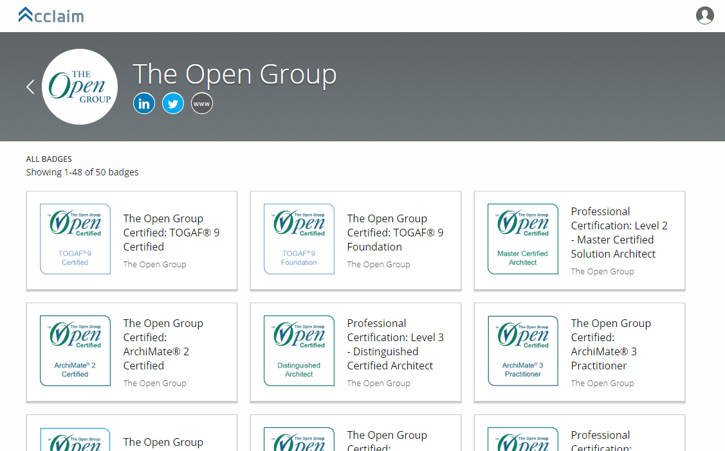Navigate back using the left chevron arrow

[x=30, y=86]
